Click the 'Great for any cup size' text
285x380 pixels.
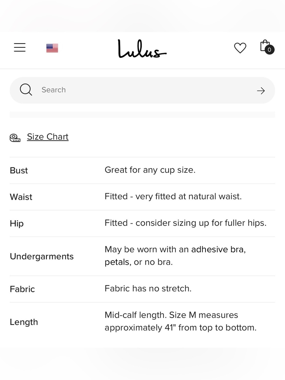pos(150,170)
